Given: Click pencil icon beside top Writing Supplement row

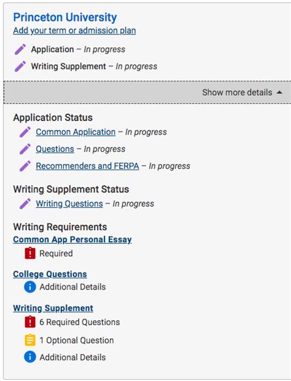Looking at the screenshot, I should pos(20,66).
